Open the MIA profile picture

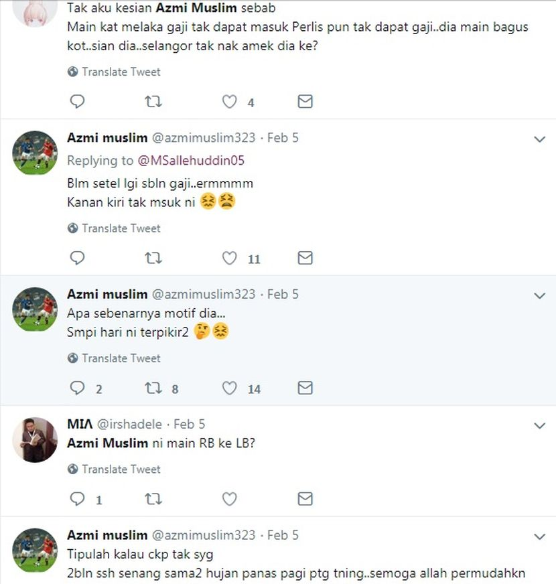(x=36, y=439)
